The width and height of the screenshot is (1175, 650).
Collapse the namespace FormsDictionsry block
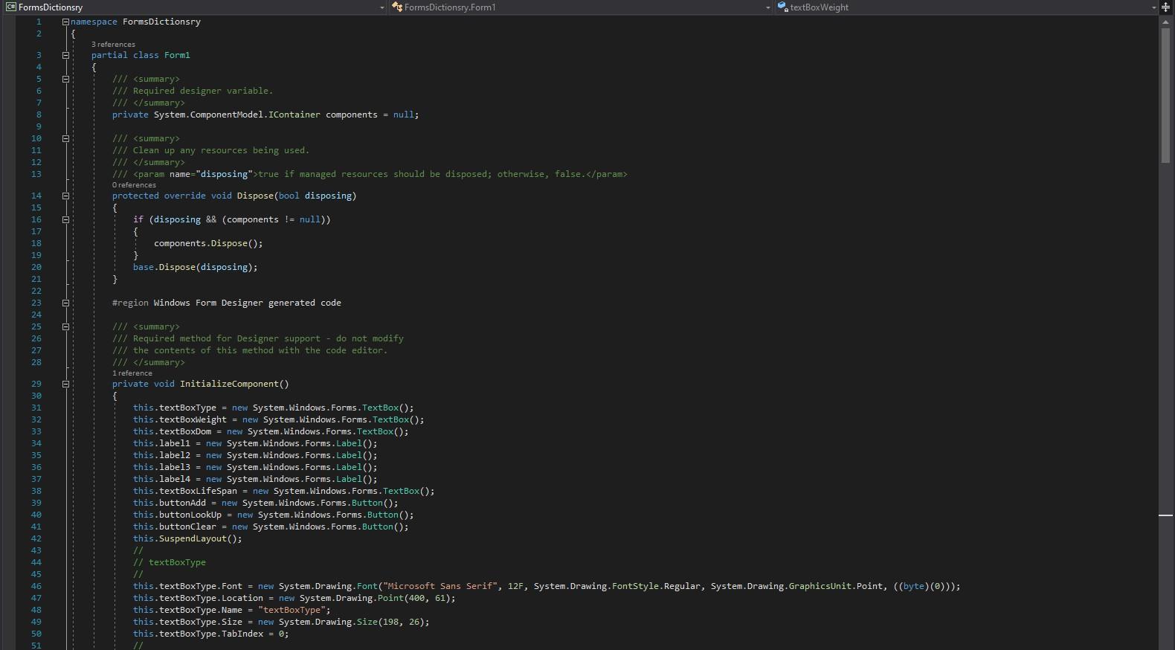tap(65, 22)
